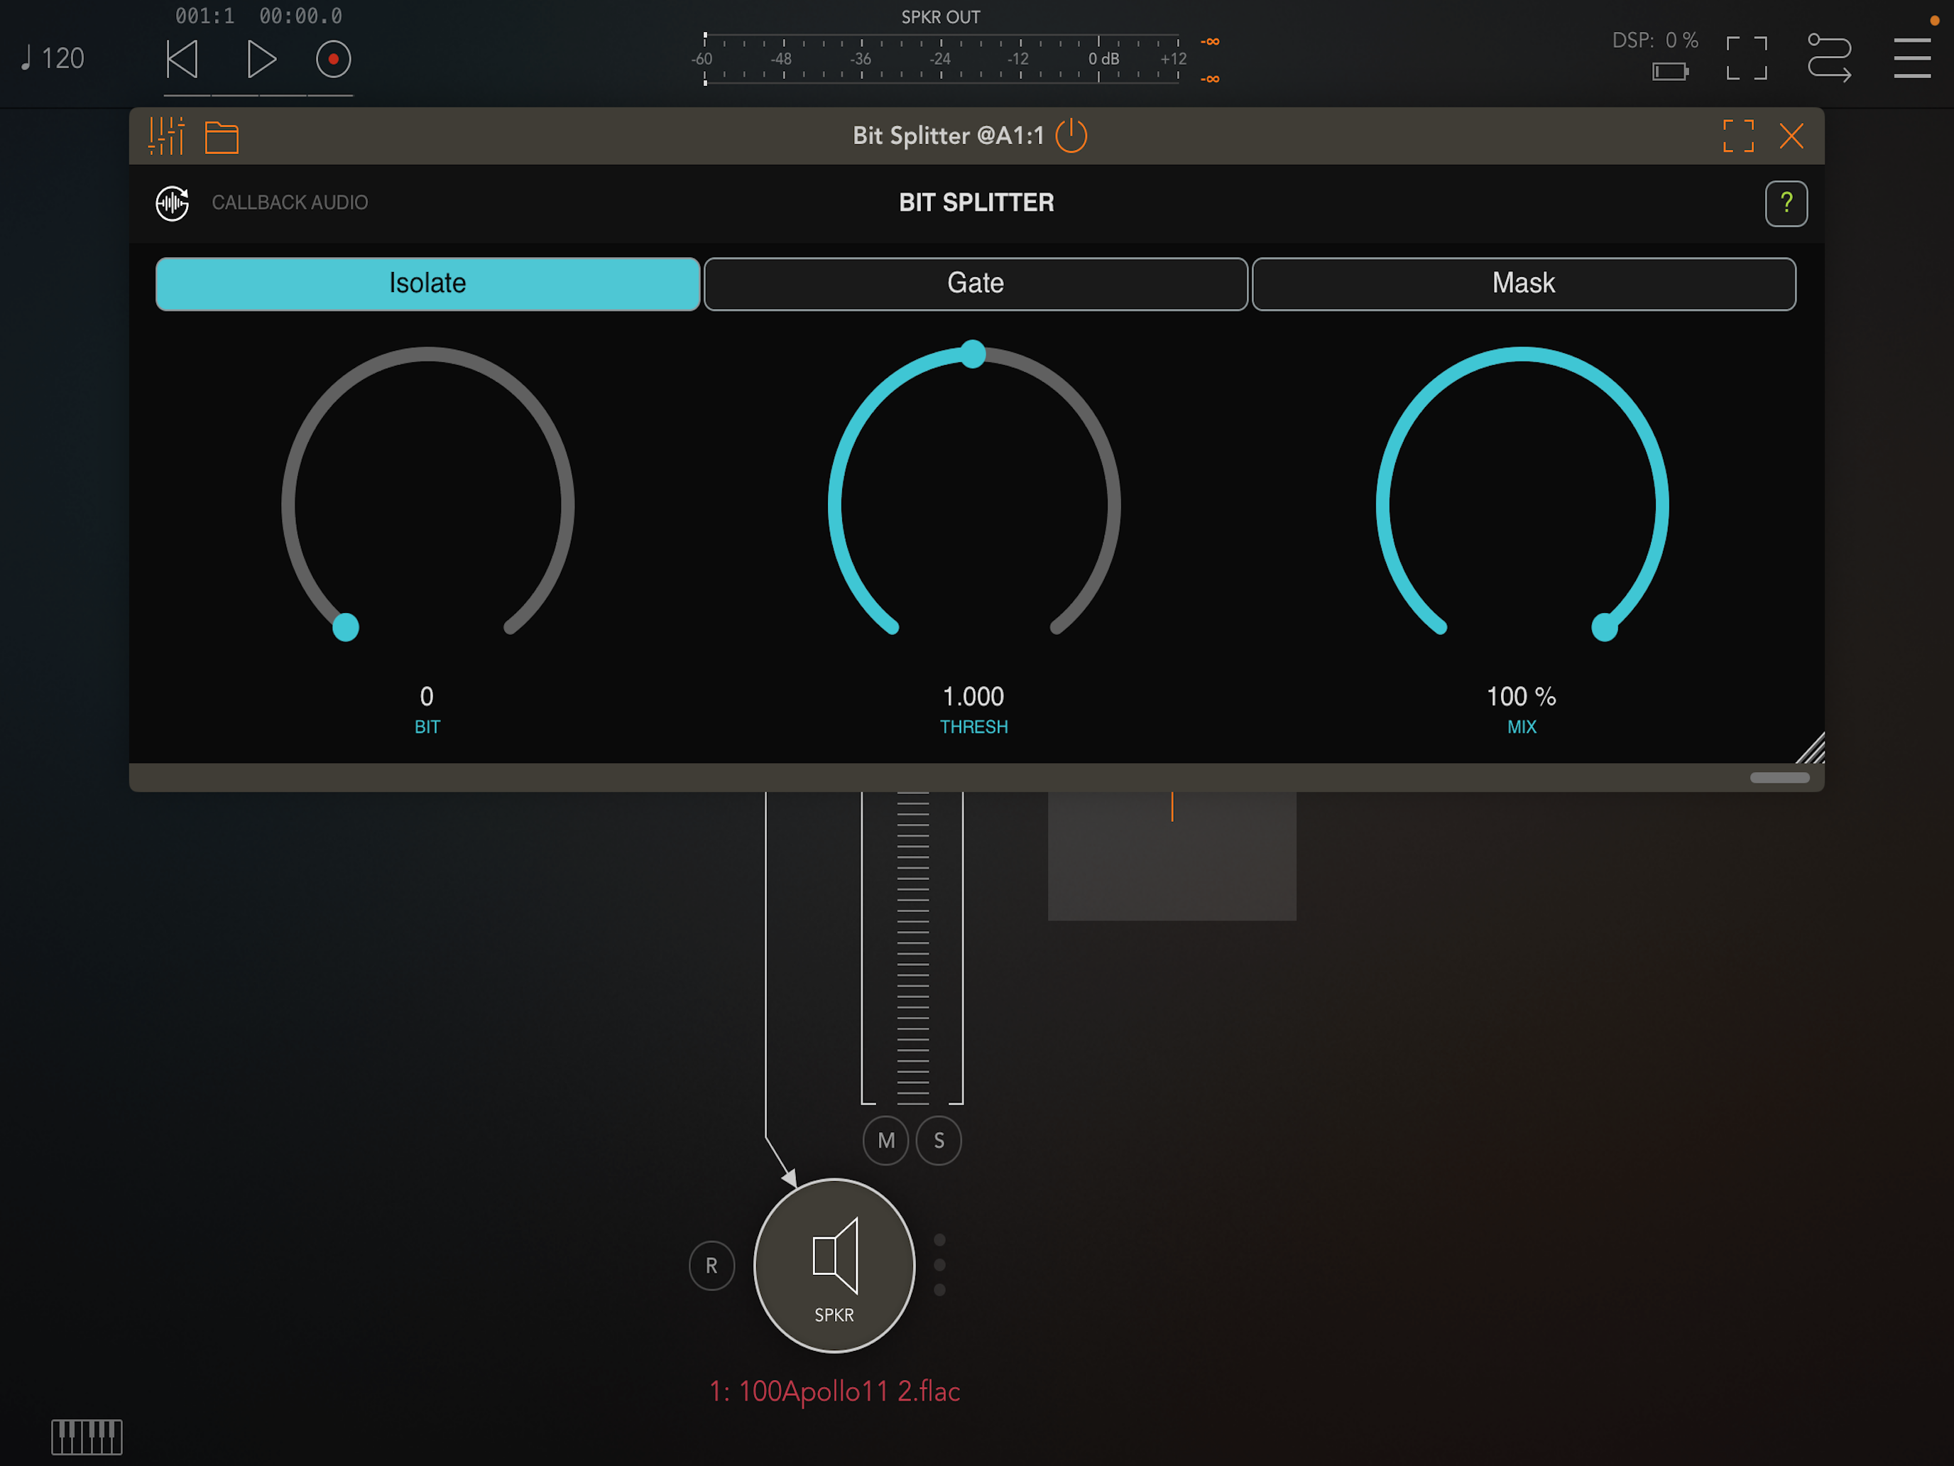Select the Isolate mode tab
The width and height of the screenshot is (1954, 1466).
tap(427, 283)
